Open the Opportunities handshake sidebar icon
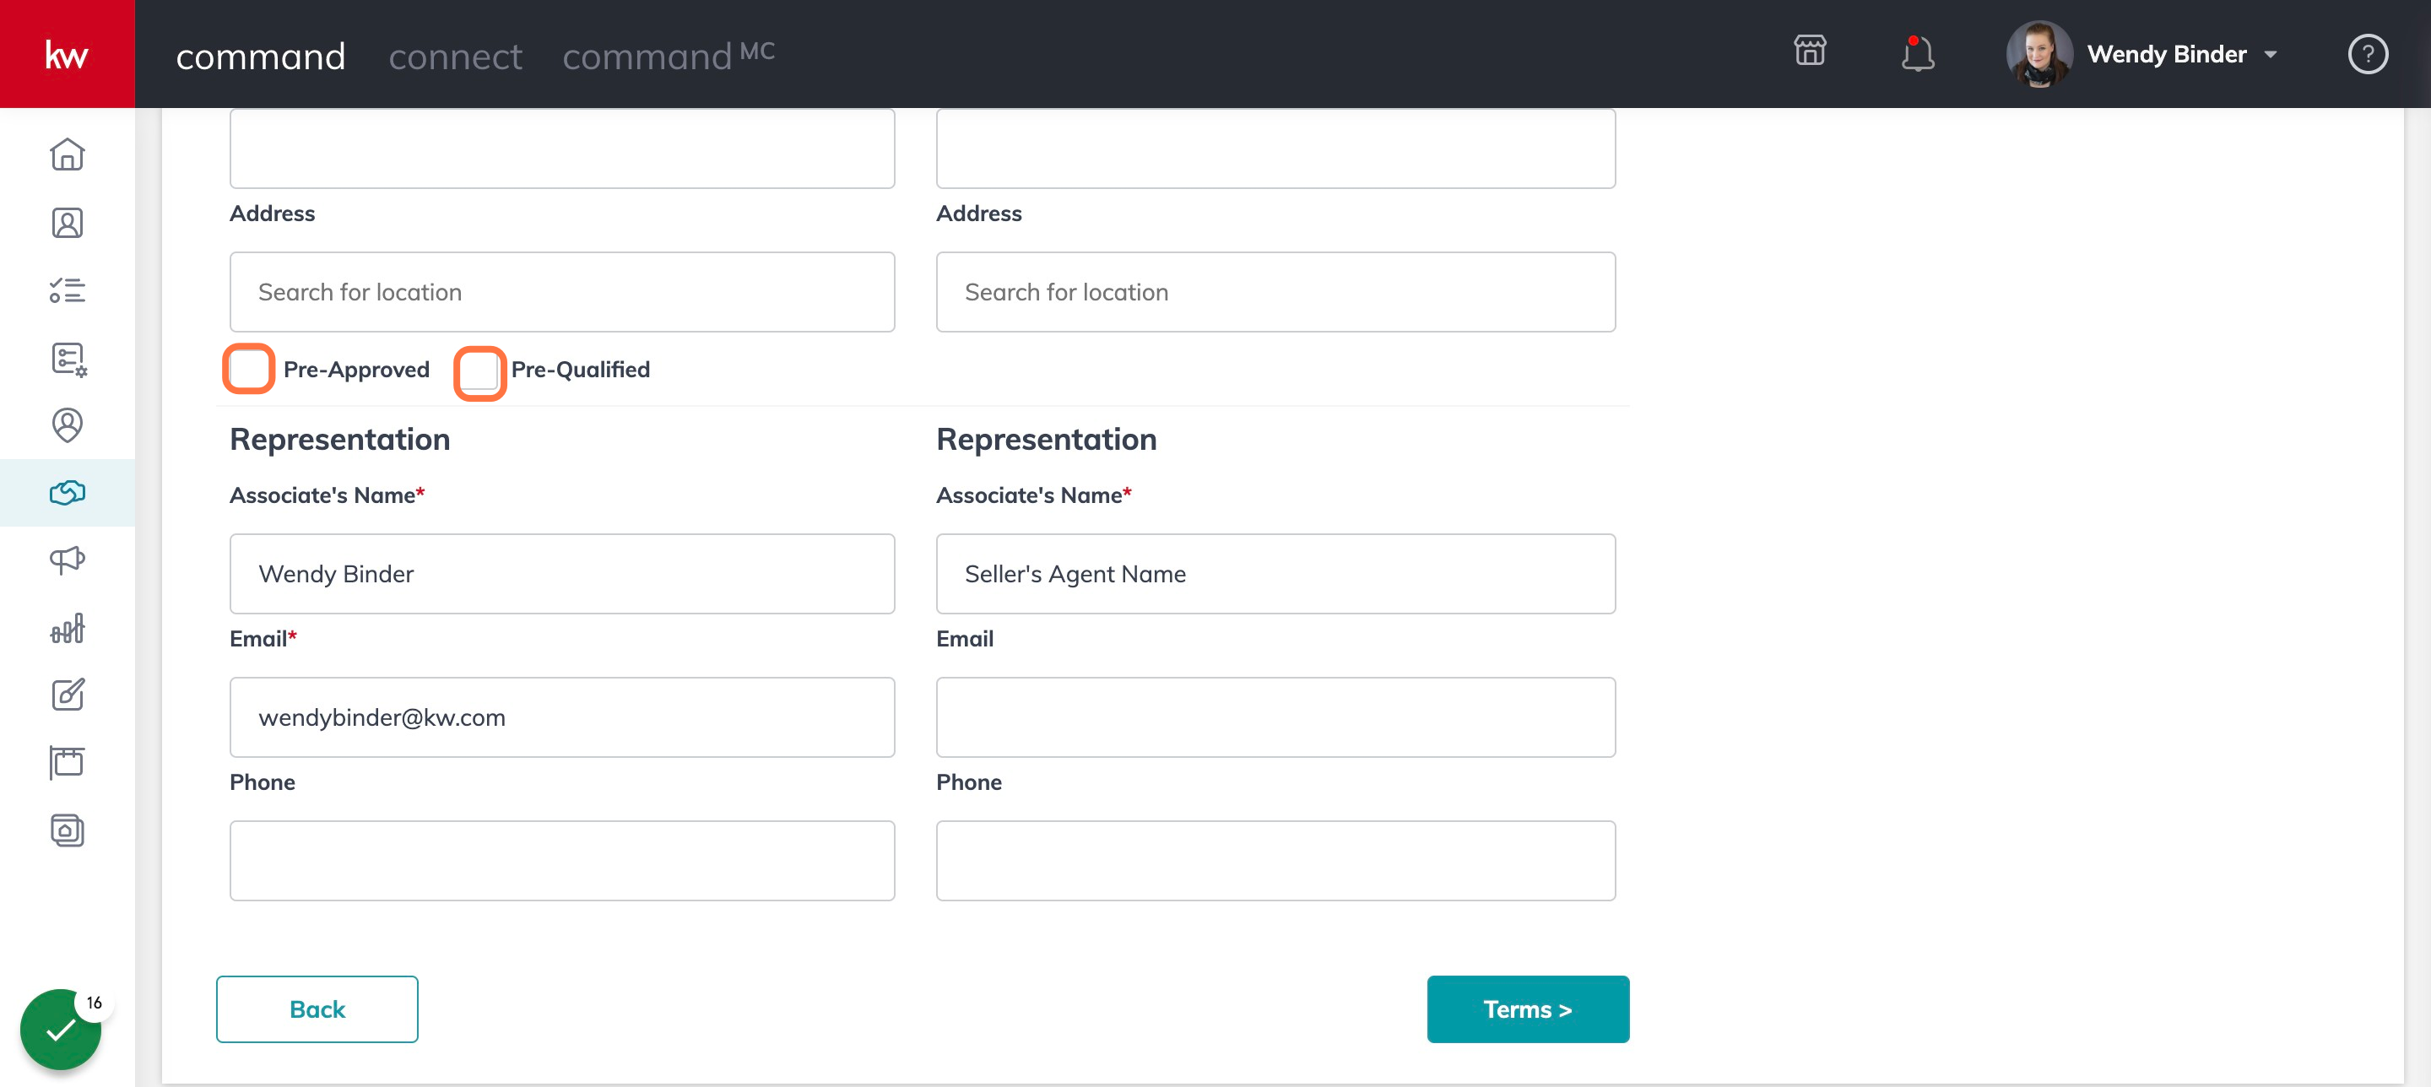The height and width of the screenshot is (1087, 2431). tap(67, 493)
